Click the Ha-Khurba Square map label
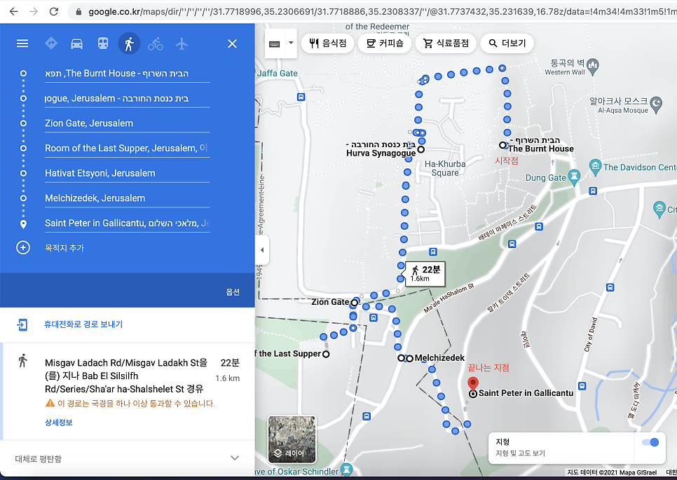Image resolution: width=677 pixels, height=480 pixels. [445, 168]
